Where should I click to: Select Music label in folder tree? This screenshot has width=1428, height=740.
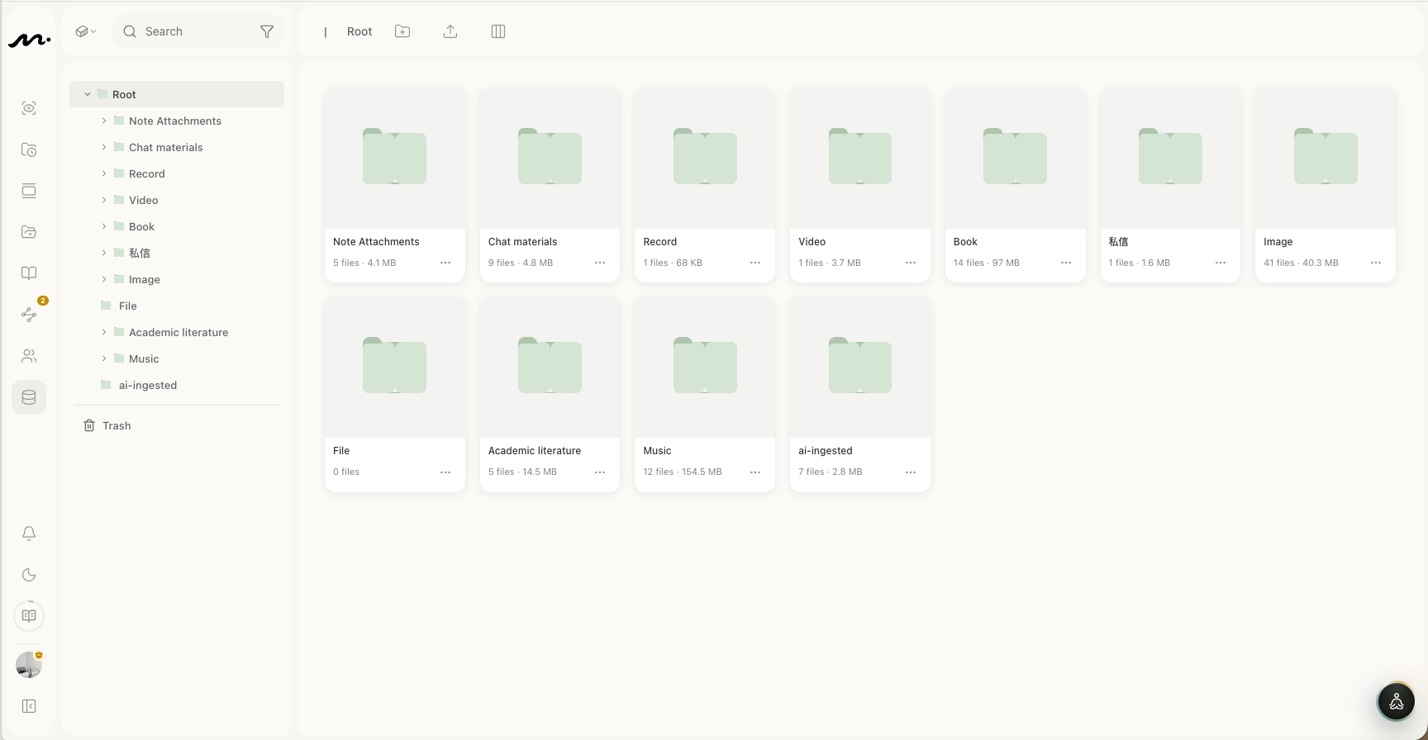coord(144,358)
